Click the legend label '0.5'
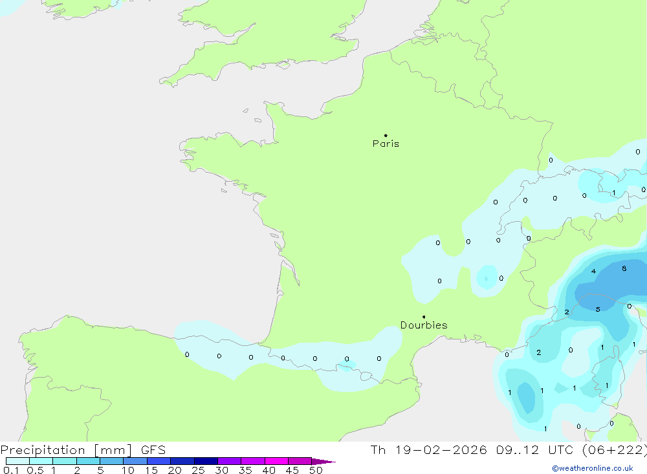647x474 pixels. click(x=35, y=470)
